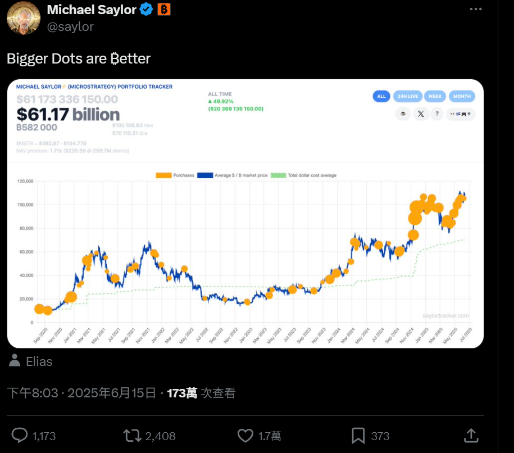The height and width of the screenshot is (453, 514).
Task: Like the tweet with heart icon
Action: pyautogui.click(x=245, y=436)
